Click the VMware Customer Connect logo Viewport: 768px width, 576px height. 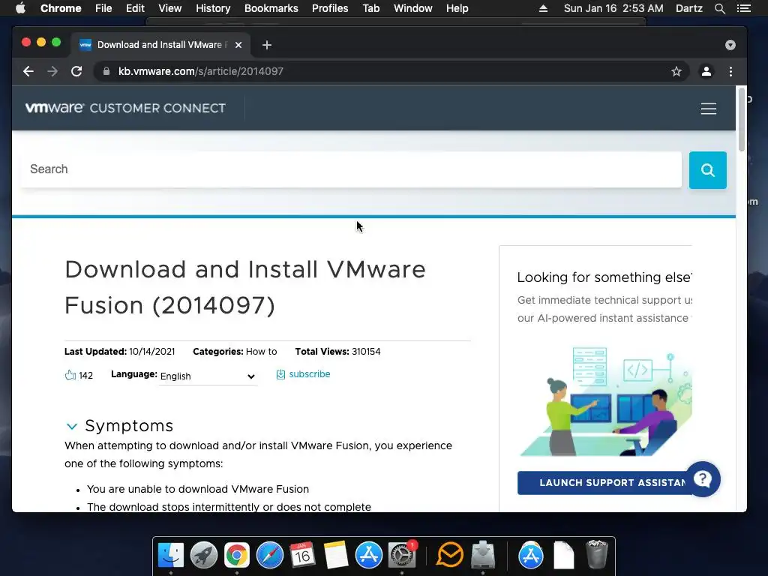pyautogui.click(x=125, y=108)
